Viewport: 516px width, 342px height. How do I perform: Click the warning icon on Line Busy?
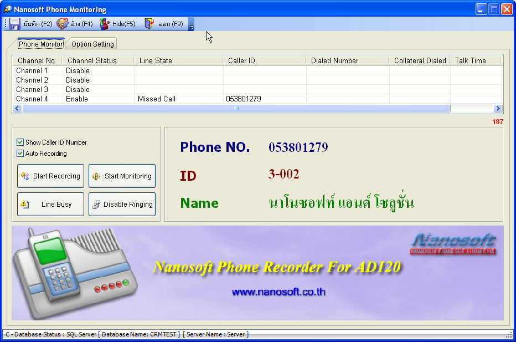pos(25,205)
